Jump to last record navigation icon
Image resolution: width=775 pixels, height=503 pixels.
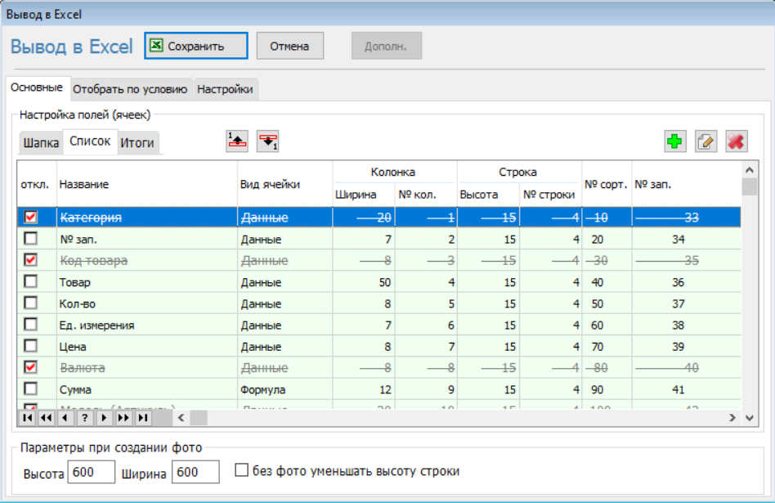[x=142, y=418]
